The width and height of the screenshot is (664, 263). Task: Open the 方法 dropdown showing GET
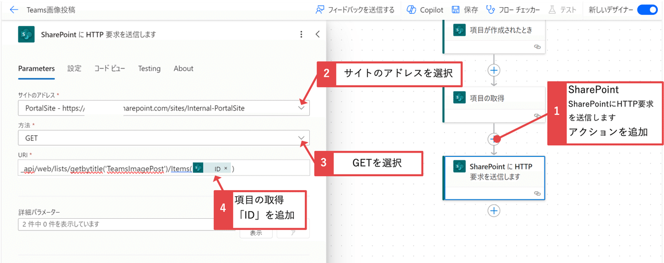point(164,138)
